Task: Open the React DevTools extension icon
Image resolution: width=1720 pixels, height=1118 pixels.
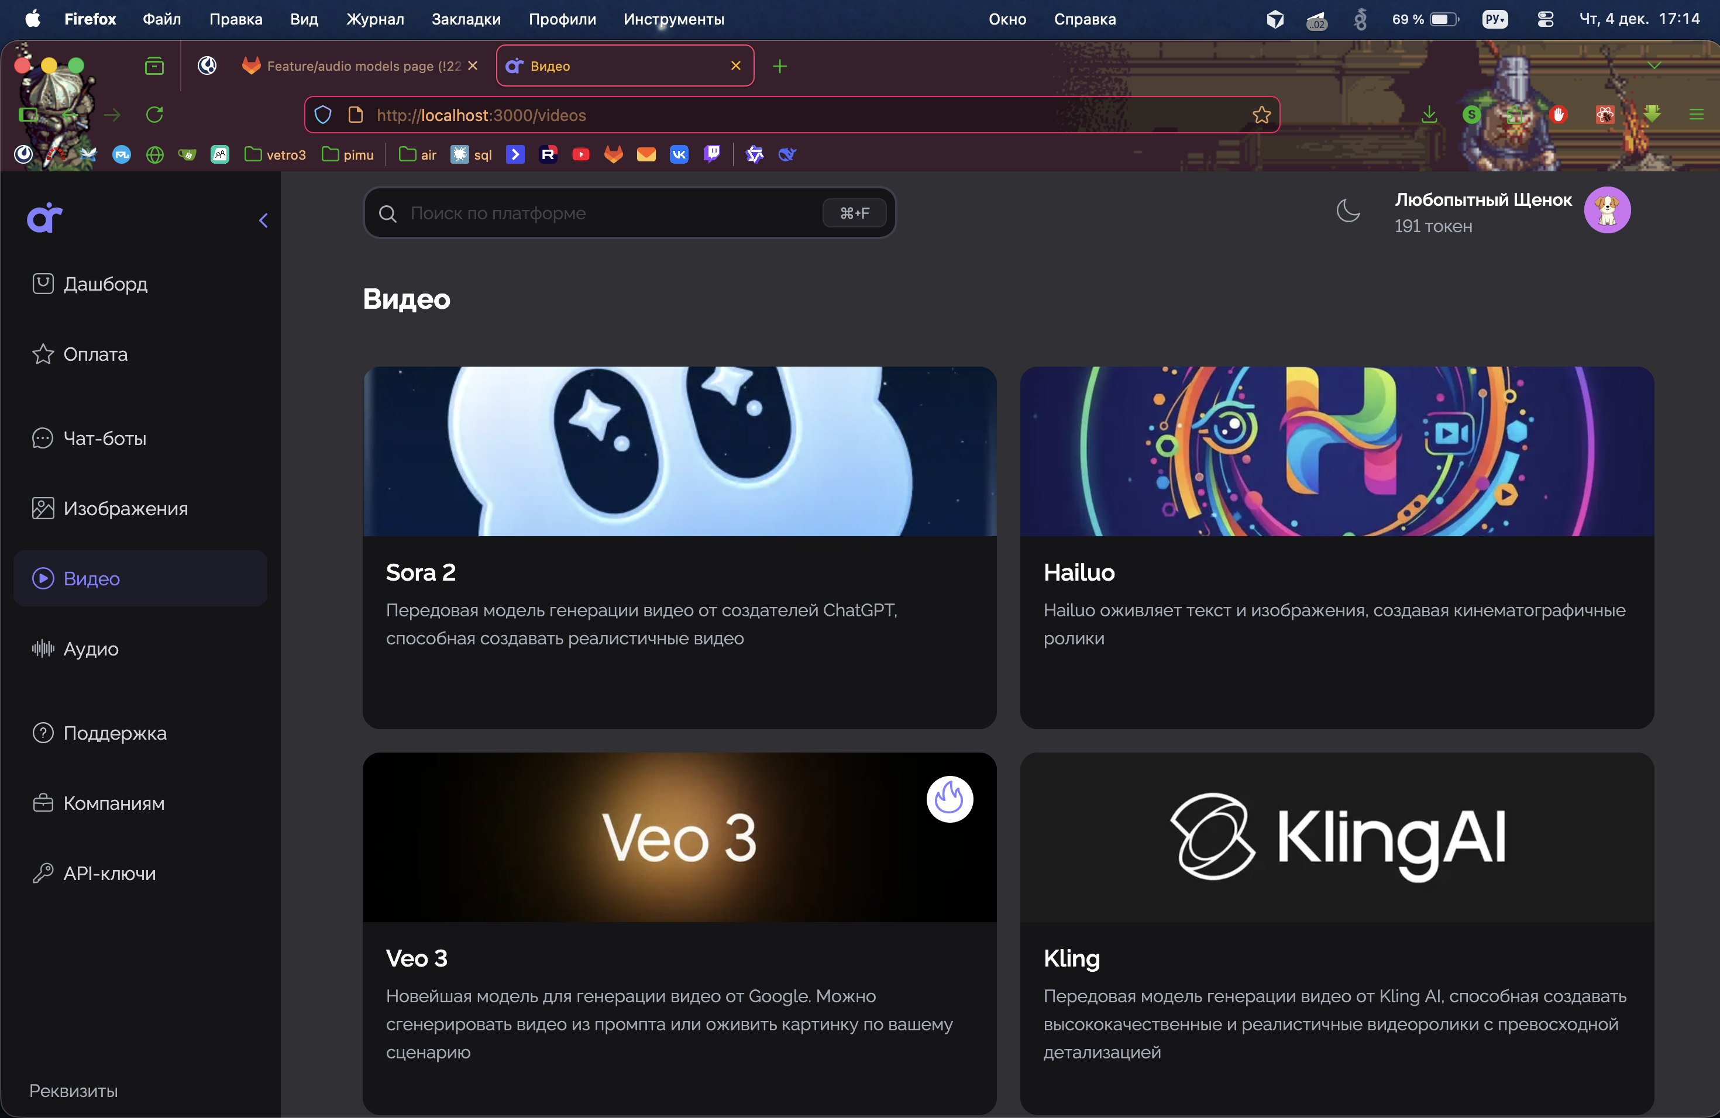Action: pos(1604,115)
